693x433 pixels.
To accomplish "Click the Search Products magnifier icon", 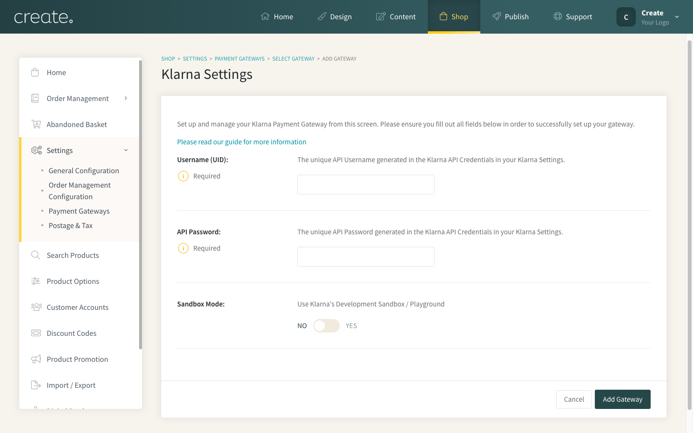I will pyautogui.click(x=36, y=255).
